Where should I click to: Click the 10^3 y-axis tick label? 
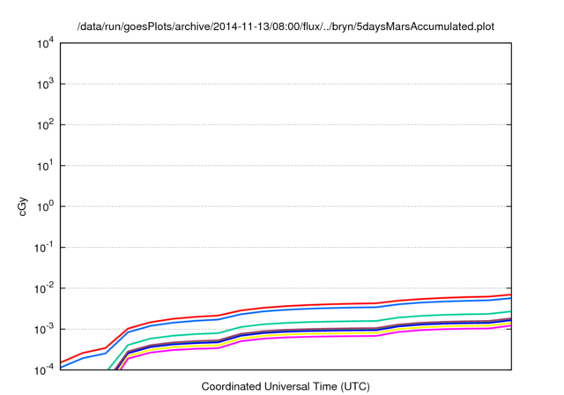point(44,85)
